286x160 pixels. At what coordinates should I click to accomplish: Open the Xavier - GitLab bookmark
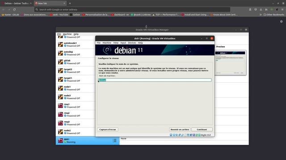pyautogui.click(x=10, y=15)
